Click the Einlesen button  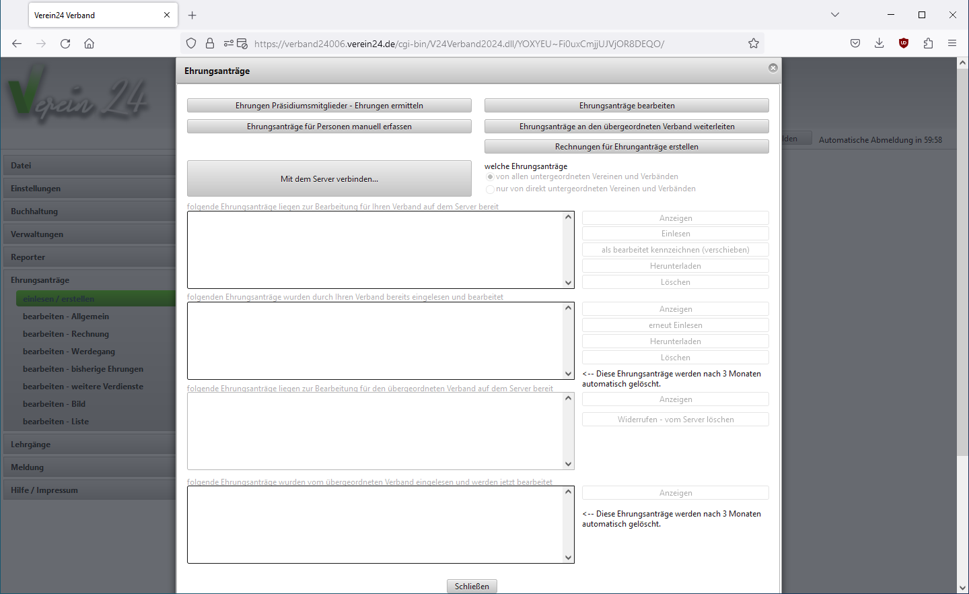pos(676,234)
